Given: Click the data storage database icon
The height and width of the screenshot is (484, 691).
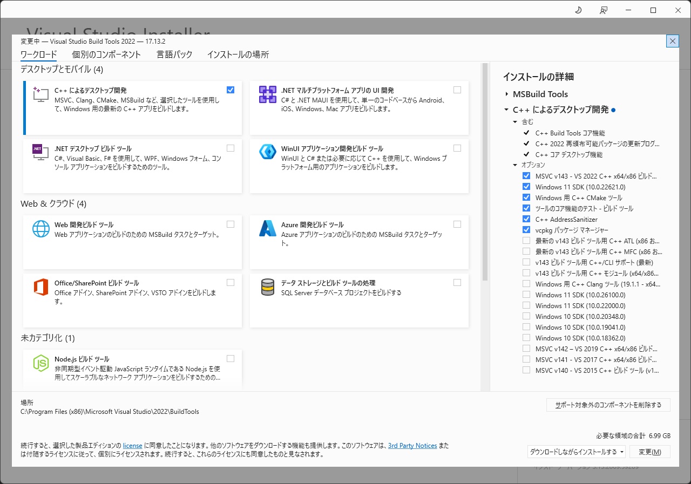Looking at the screenshot, I should point(268,287).
